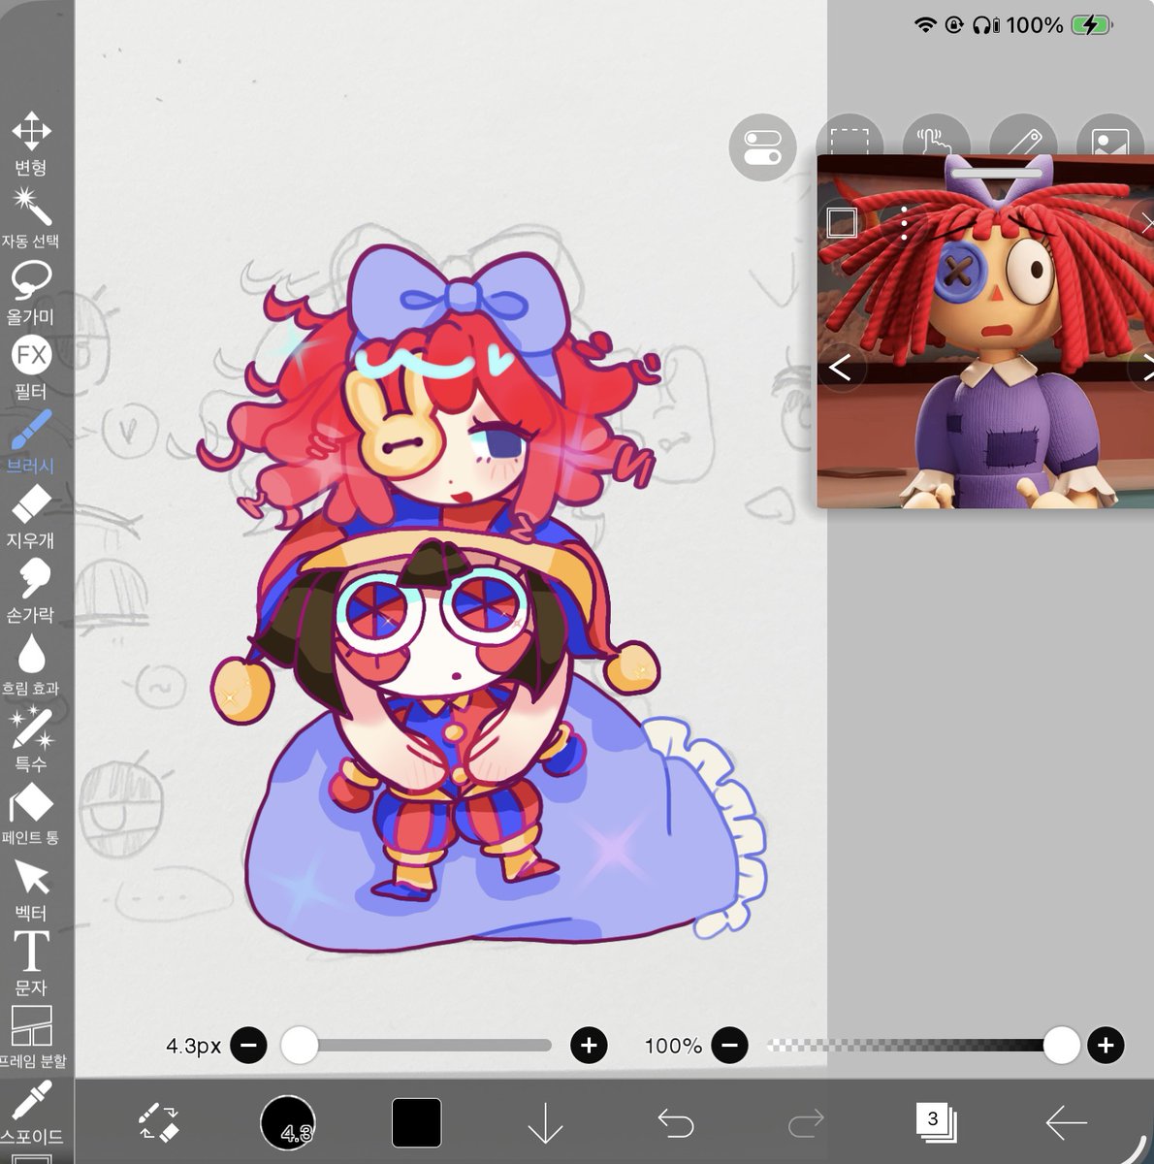Open the reference window three-dot menu
This screenshot has height=1164, width=1154.
[904, 223]
